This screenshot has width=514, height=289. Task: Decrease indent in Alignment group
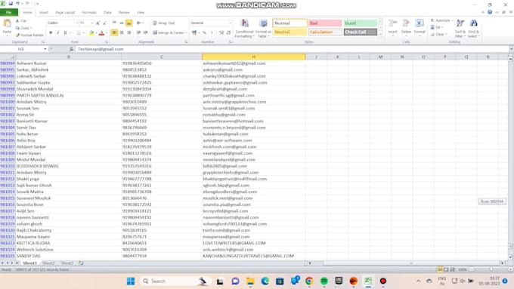click(138, 32)
